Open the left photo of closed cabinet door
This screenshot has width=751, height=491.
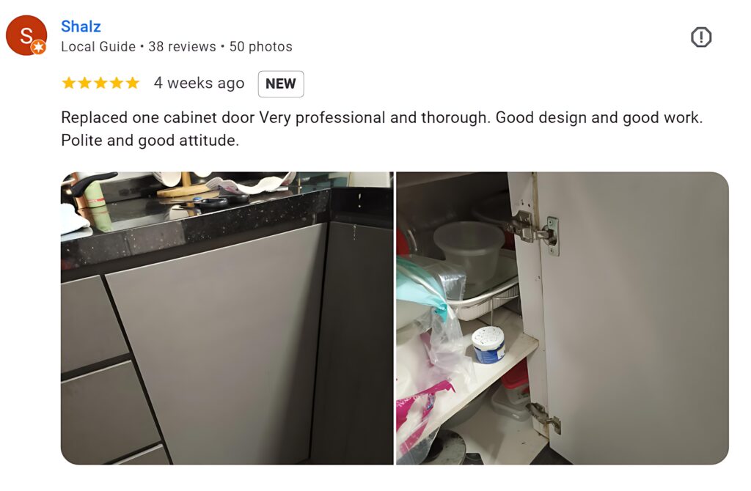227,318
